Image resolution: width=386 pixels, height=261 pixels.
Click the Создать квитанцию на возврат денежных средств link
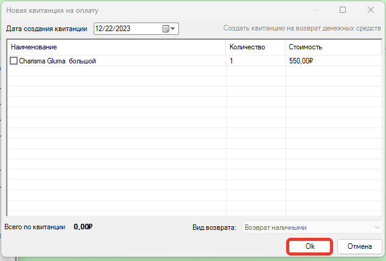pyautogui.click(x=302, y=29)
